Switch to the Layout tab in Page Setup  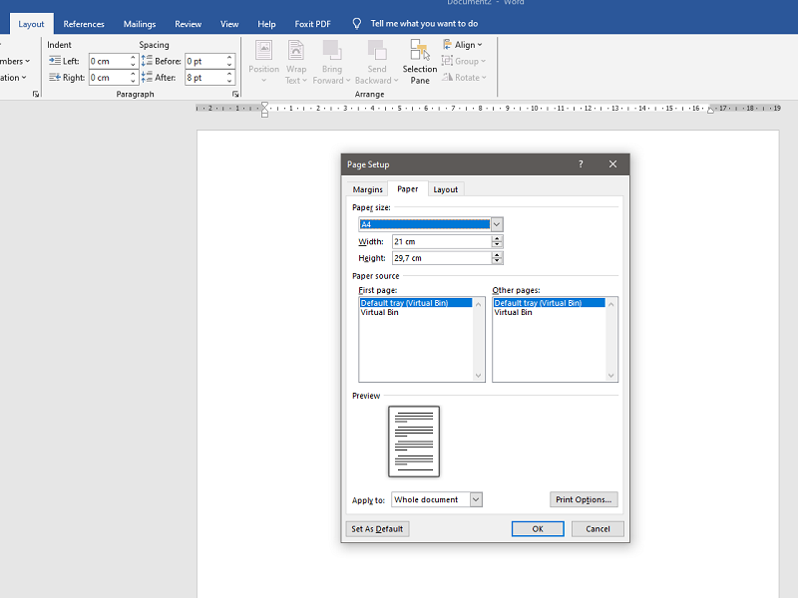coord(445,189)
